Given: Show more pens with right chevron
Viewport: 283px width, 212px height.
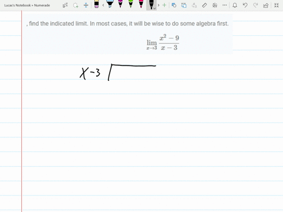Looking at the screenshot, I should (x=159, y=5).
